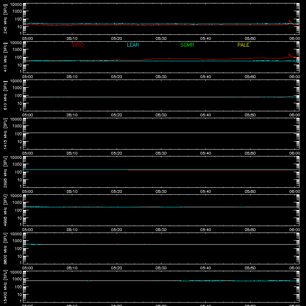Click the red SVTO station legend label
The image size is (306, 306).
(78, 45)
